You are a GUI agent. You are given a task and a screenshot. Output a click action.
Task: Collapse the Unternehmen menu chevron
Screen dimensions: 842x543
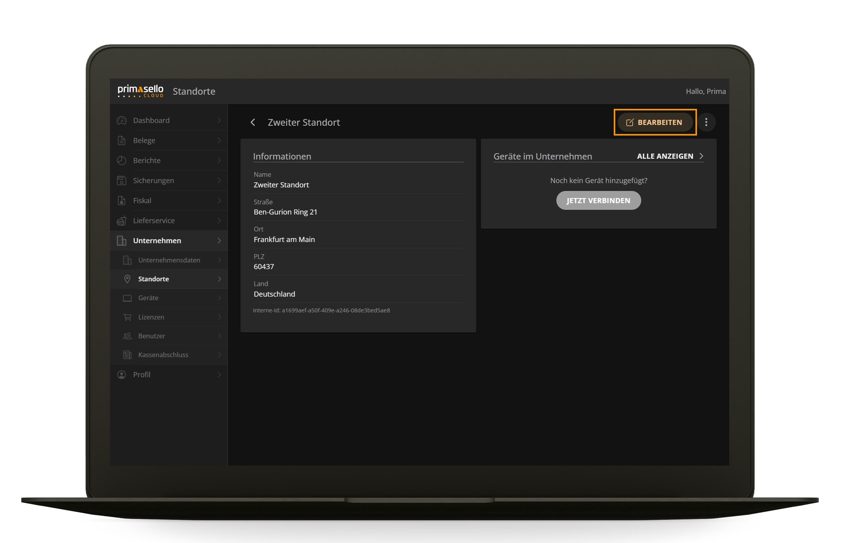click(x=219, y=240)
